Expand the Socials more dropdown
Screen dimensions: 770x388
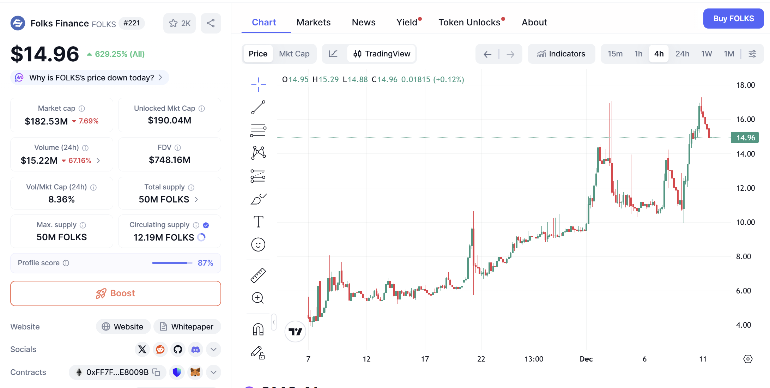pyautogui.click(x=213, y=349)
